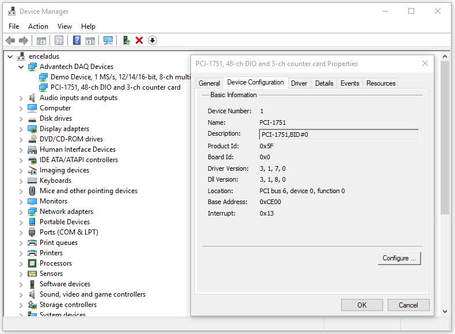Click the red X uninstall device icon
Viewport: 455px width, 334px height.
click(x=139, y=40)
